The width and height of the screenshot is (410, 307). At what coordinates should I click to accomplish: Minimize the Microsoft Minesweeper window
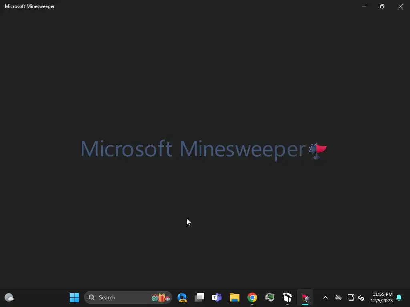(364, 6)
